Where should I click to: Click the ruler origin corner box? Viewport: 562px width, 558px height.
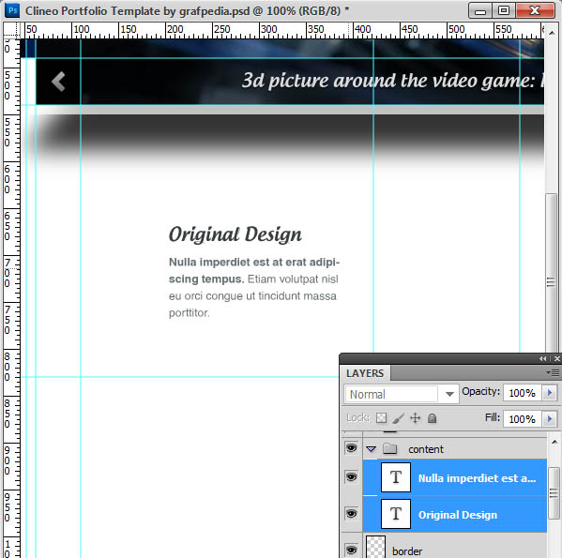12,30
